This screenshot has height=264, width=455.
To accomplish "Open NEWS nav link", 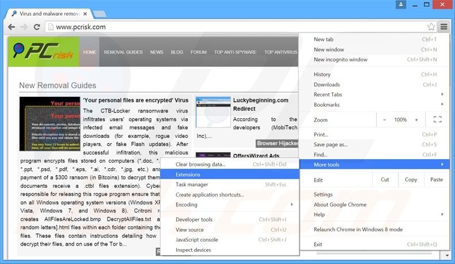I will [x=157, y=52].
